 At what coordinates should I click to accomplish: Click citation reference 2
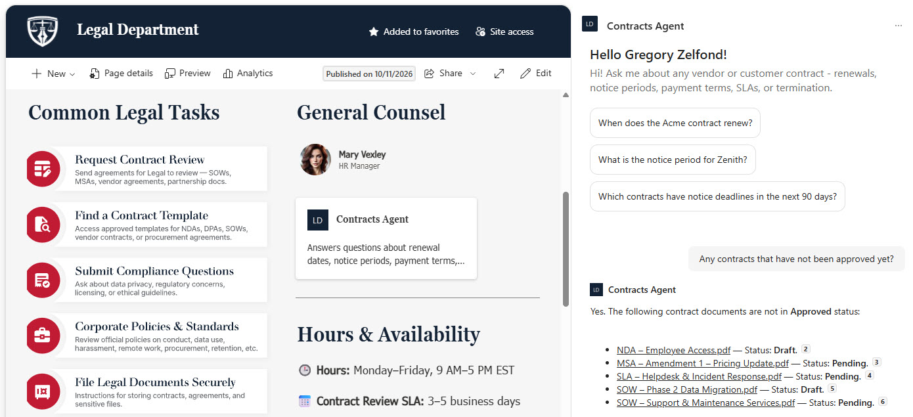[806, 349]
